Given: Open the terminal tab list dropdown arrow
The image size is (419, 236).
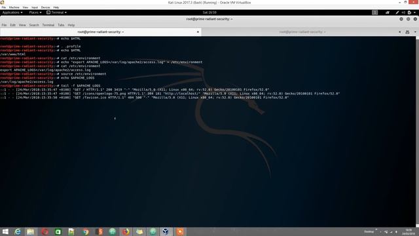Looking at the screenshot, I should pyautogui.click(x=415, y=32).
